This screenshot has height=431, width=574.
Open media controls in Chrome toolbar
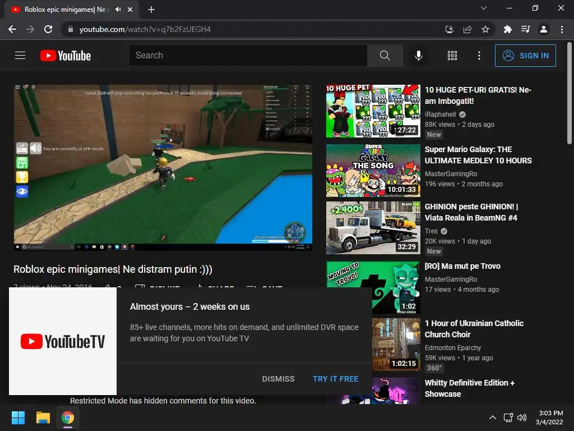(525, 29)
